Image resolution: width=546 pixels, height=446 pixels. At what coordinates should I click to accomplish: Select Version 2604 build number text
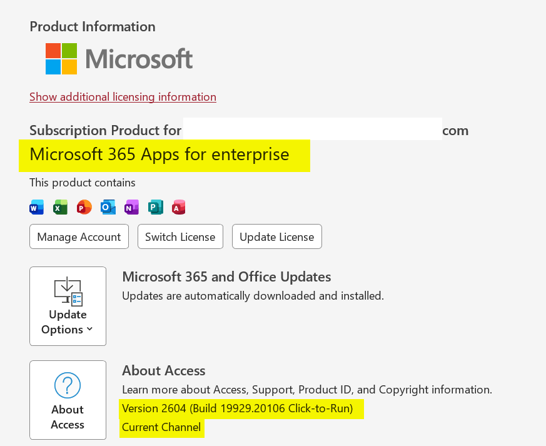coord(238,408)
